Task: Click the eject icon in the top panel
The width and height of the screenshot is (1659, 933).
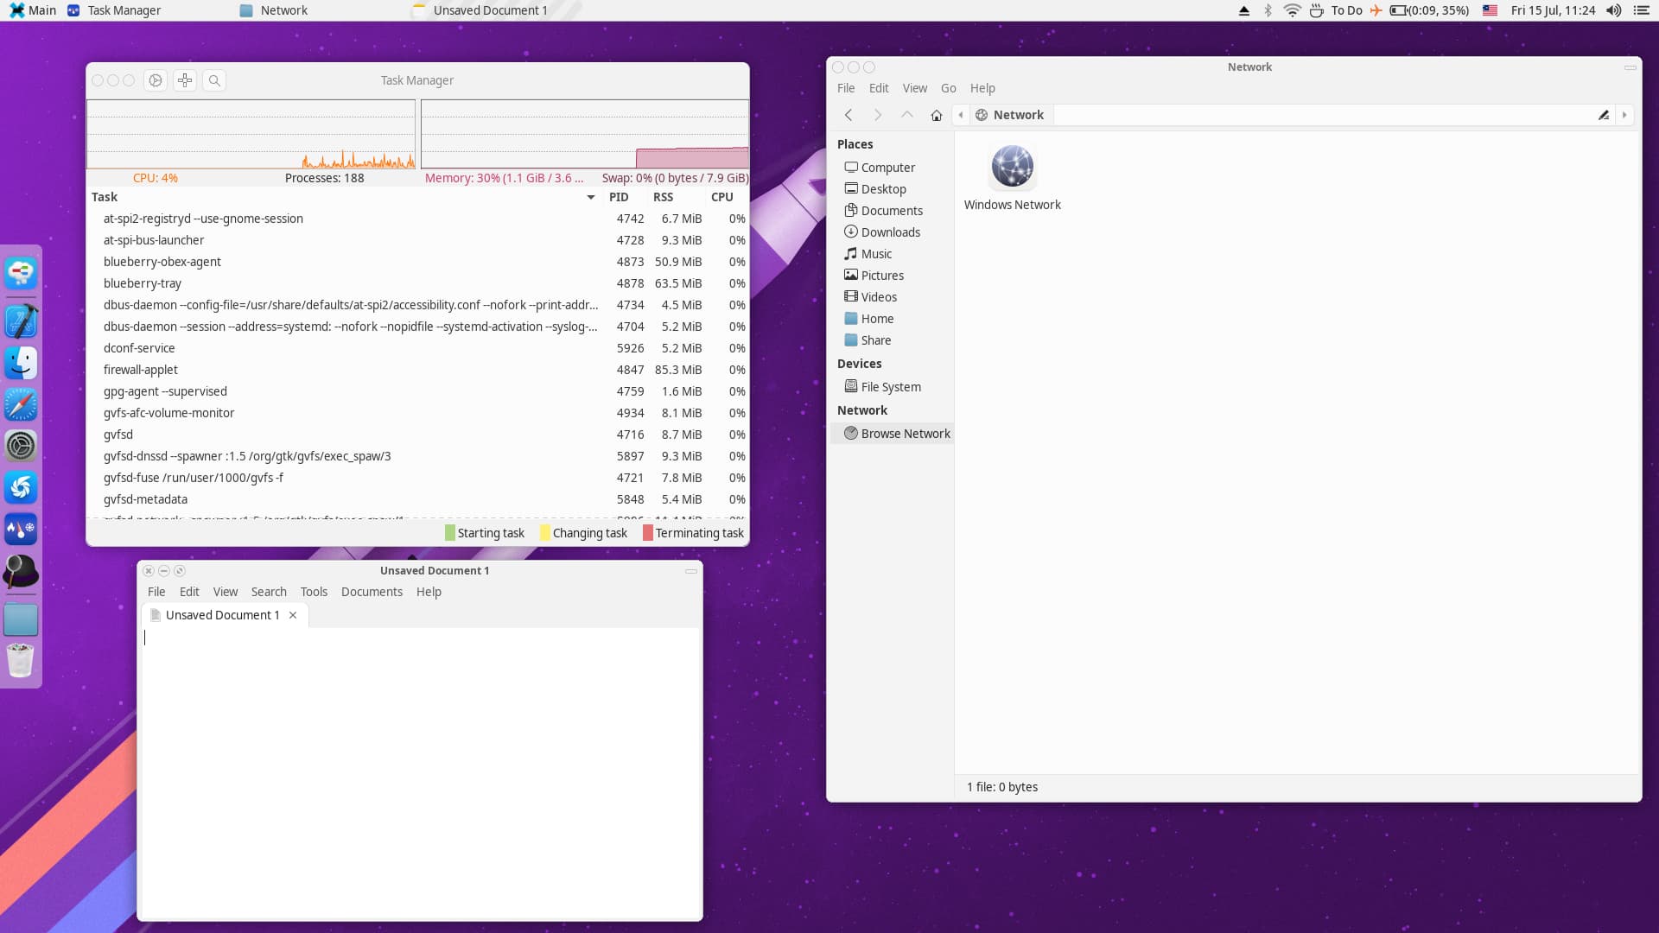Action: pyautogui.click(x=1244, y=10)
